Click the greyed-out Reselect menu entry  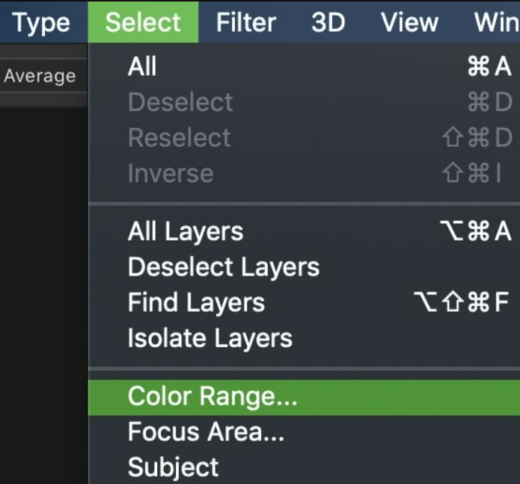click(179, 138)
